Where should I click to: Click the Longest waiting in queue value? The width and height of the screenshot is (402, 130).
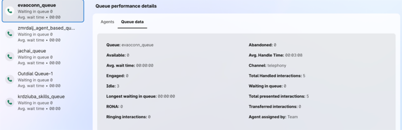166,96
